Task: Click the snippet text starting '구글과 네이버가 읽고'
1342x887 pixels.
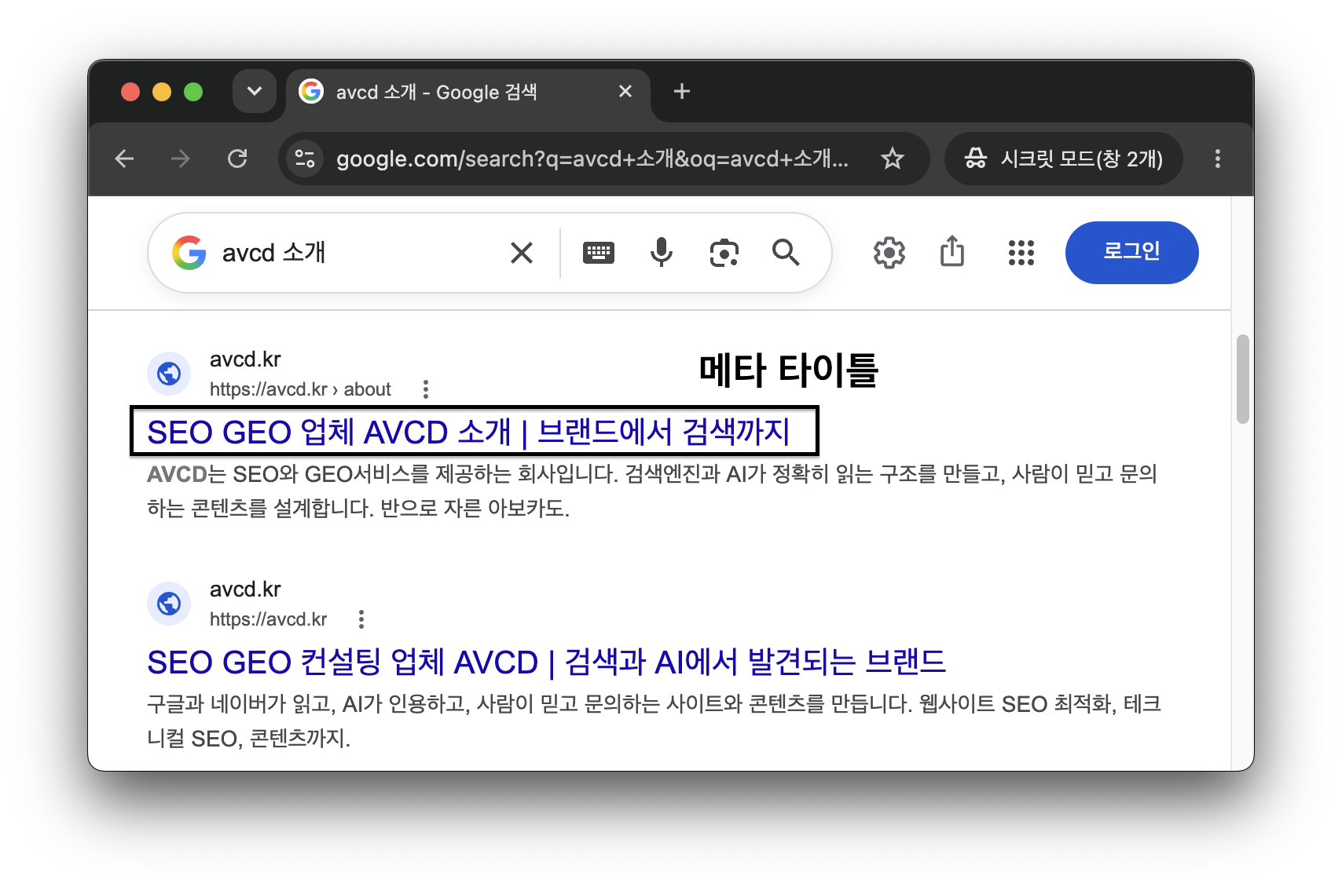Action: coord(654,721)
